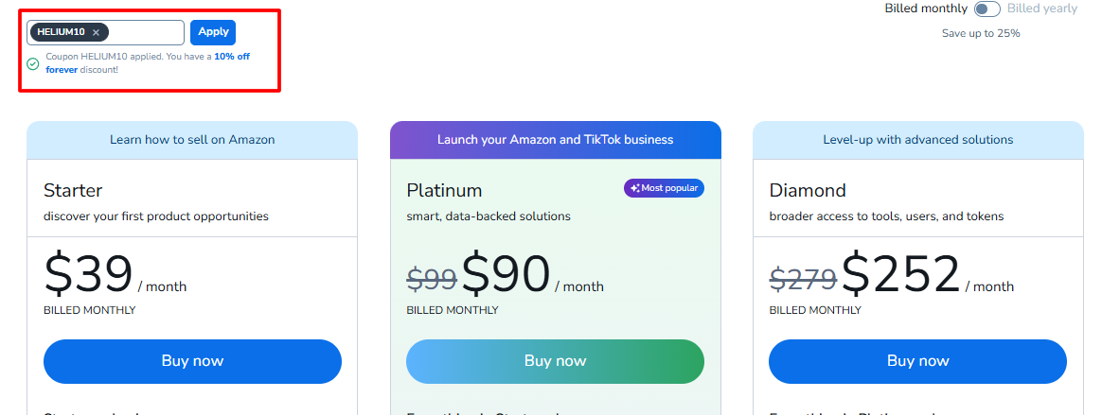Viewport: 1102px width, 415px height.
Task: Select the Diamond plan title
Action: pos(808,190)
